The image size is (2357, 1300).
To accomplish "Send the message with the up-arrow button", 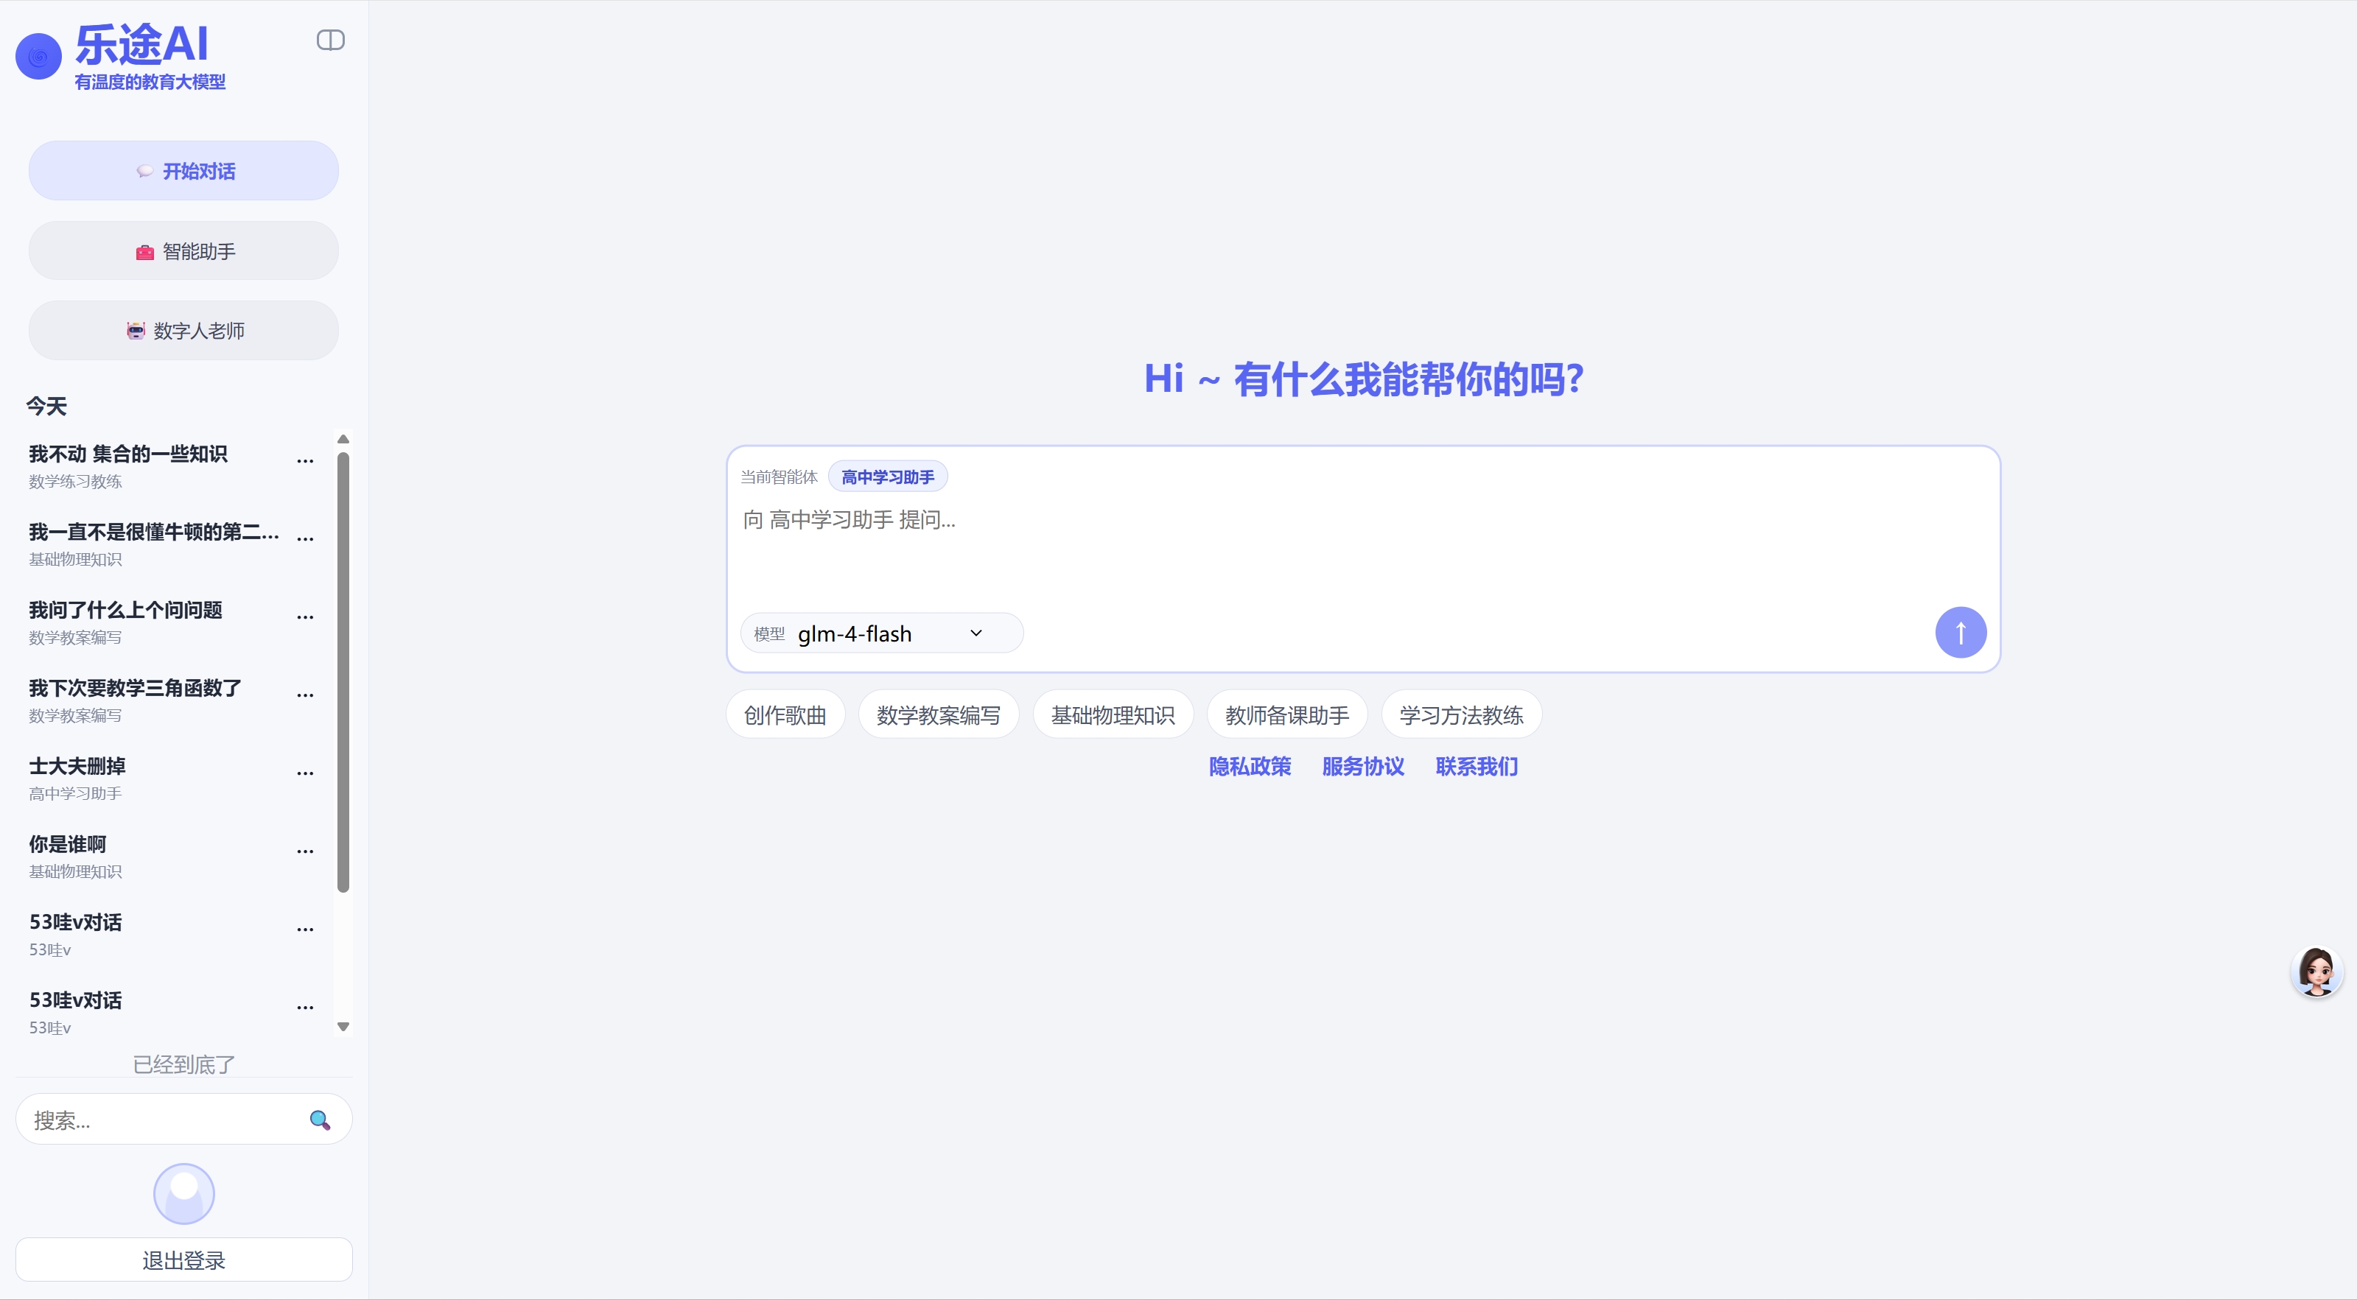I will tap(1961, 632).
